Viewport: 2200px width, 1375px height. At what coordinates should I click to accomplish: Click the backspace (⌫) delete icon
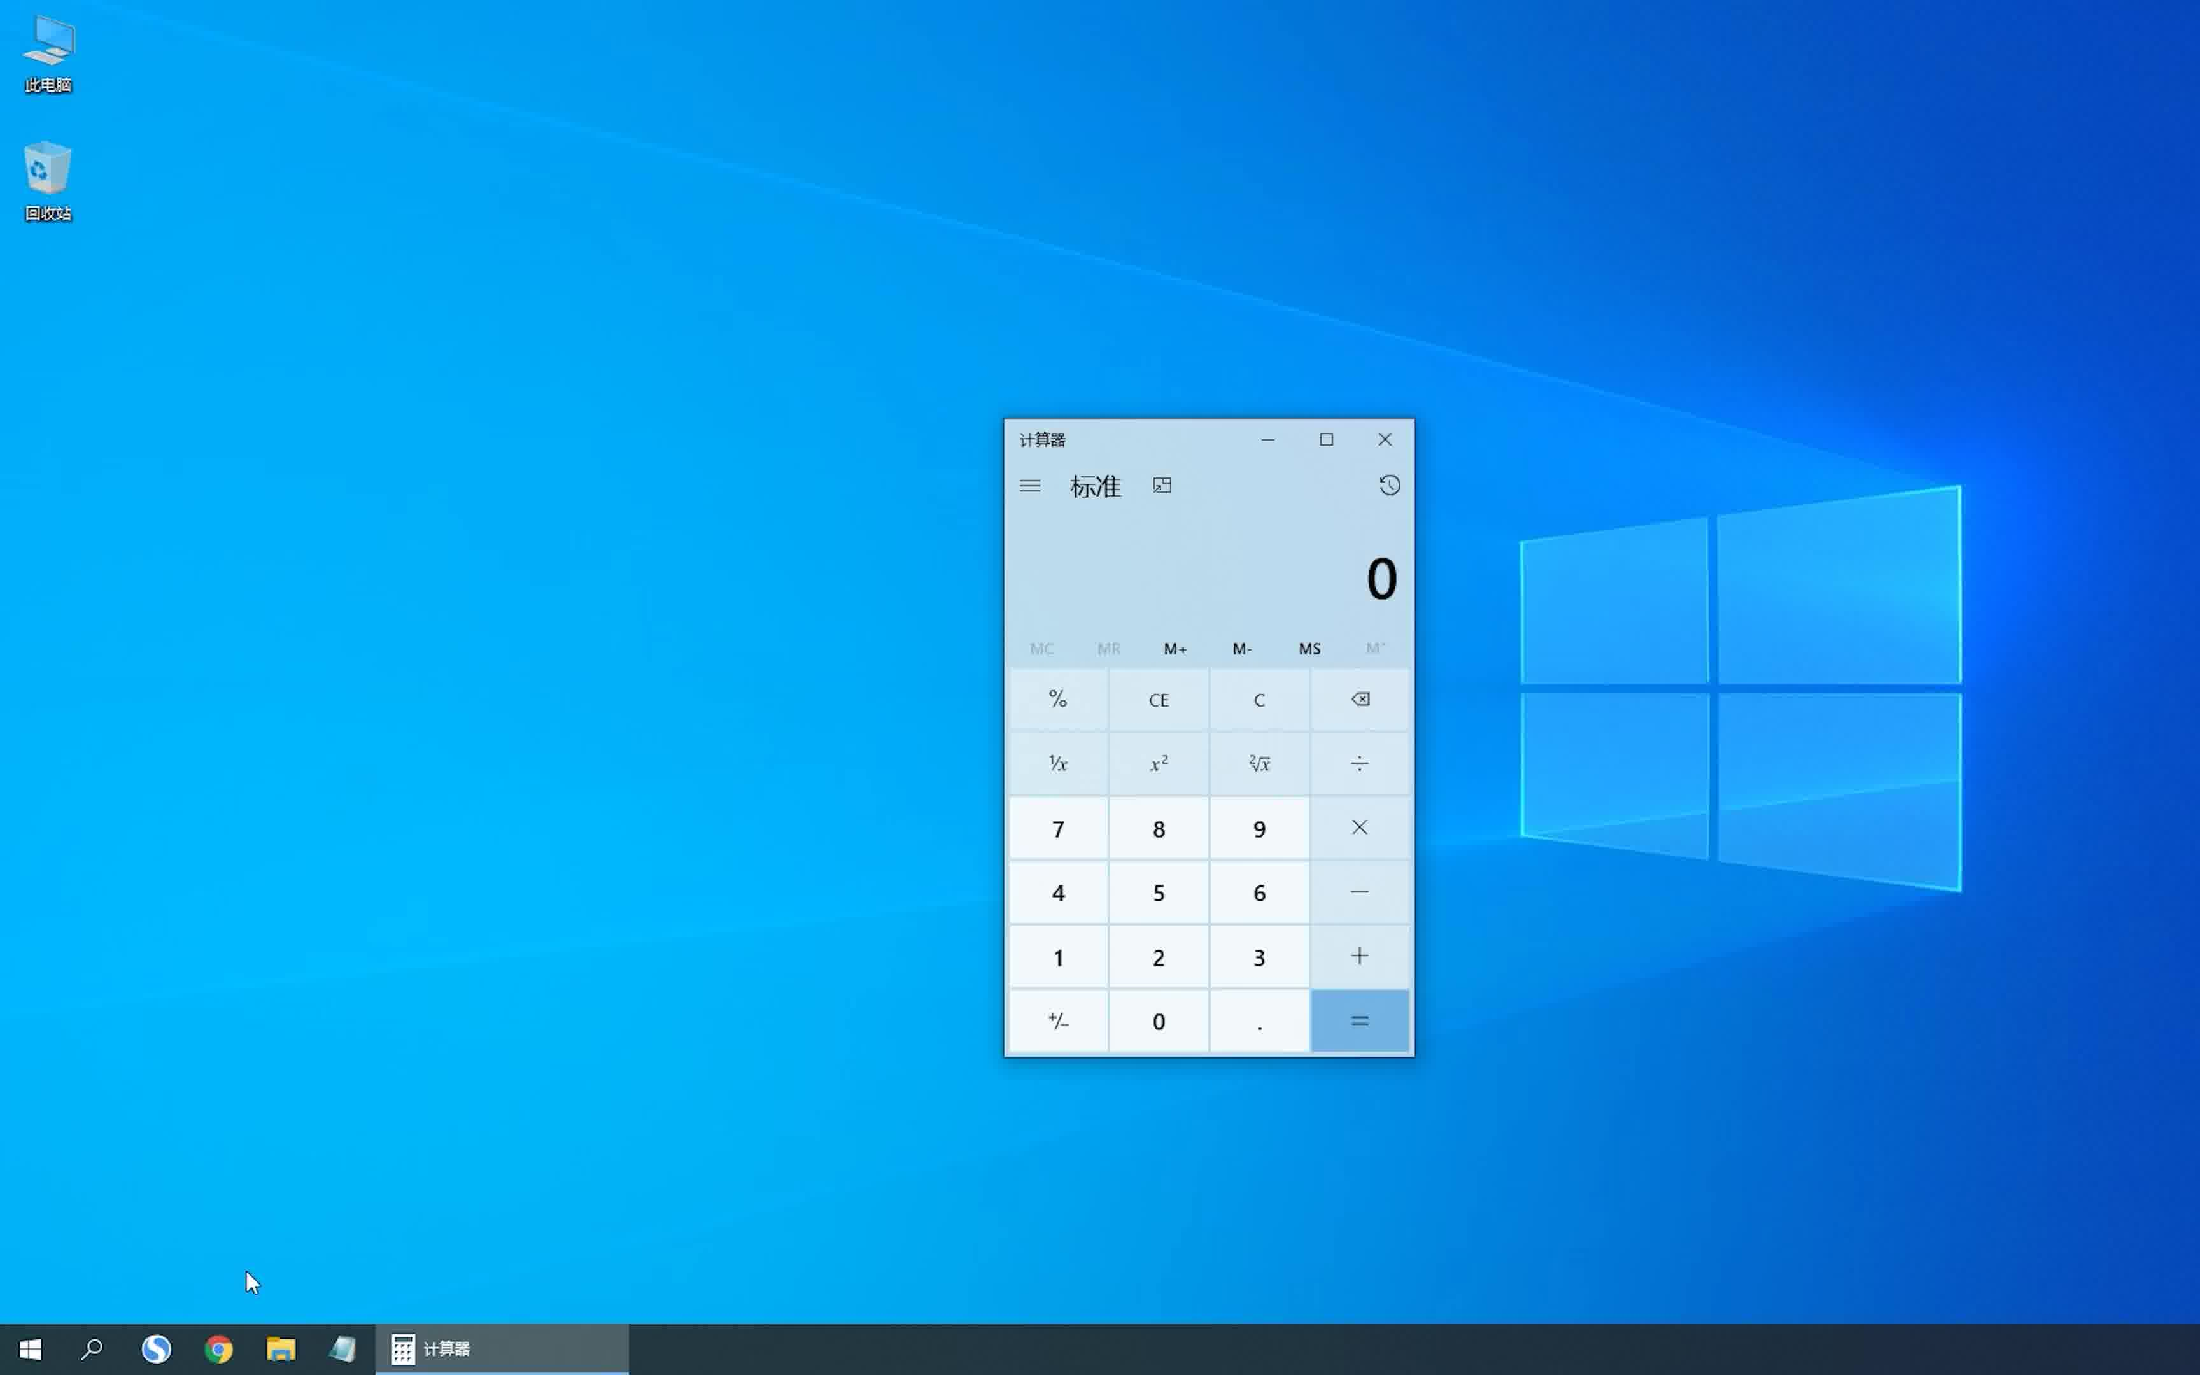click(1359, 698)
